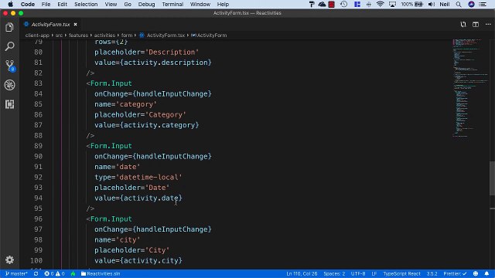Click Prettier status in status bar
The image size is (495, 278).
point(455,273)
